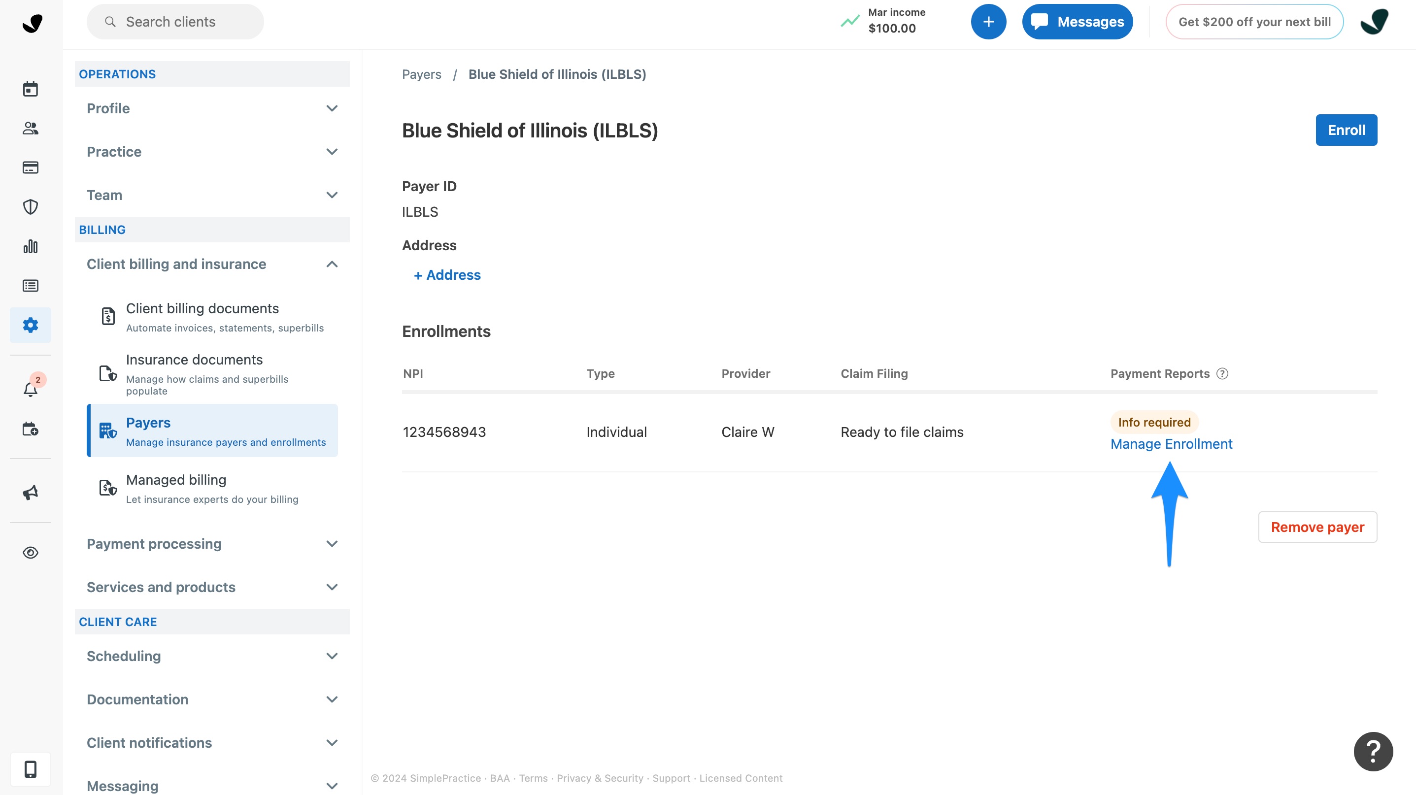1416x795 pixels.
Task: Open the Insurance shield icon
Action: coord(30,206)
